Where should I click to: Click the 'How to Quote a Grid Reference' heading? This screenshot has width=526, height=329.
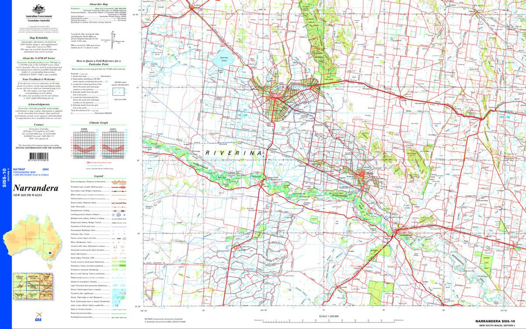(x=99, y=63)
